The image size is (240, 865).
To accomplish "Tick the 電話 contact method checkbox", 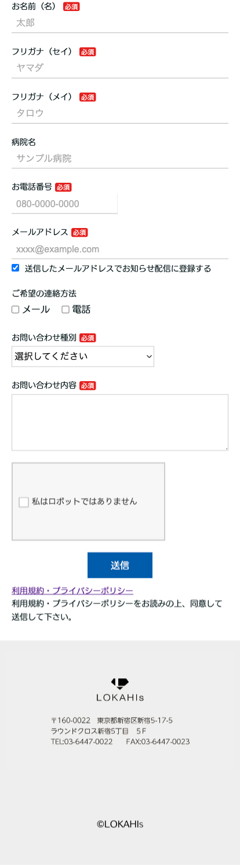I will (66, 310).
